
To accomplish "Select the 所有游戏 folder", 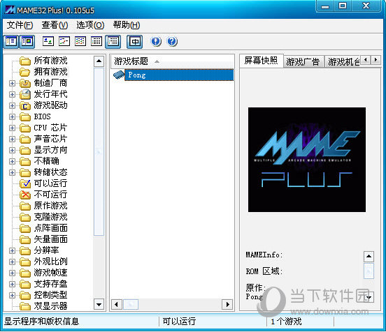I will pyautogui.click(x=50, y=61).
